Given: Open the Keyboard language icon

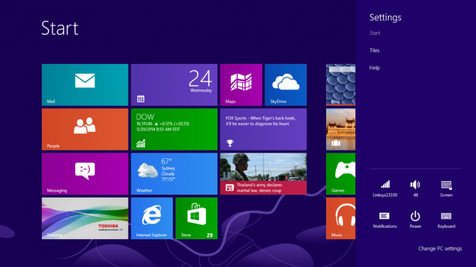Looking at the screenshot, I should [446, 220].
